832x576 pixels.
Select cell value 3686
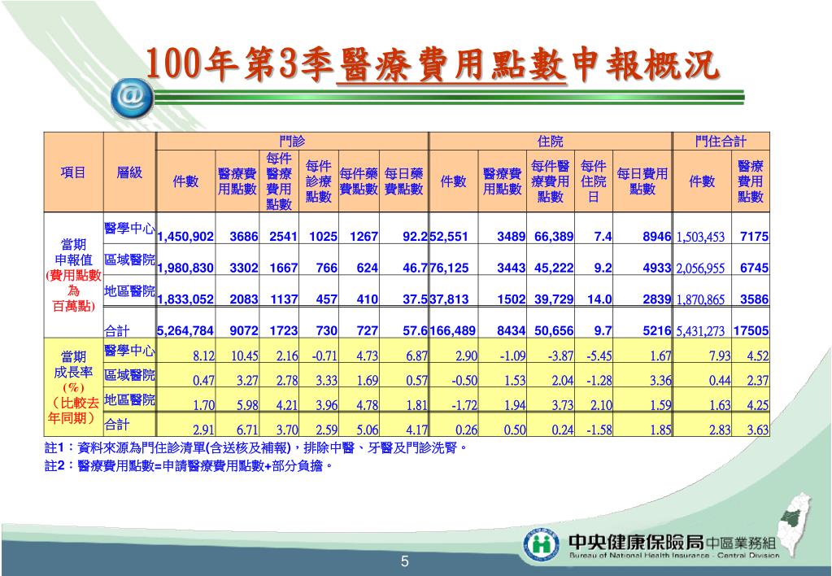(243, 236)
